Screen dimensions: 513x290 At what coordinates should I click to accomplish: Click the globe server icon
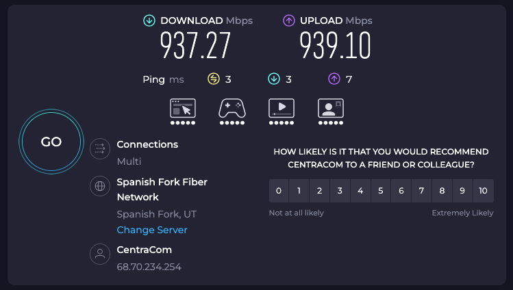click(x=101, y=185)
